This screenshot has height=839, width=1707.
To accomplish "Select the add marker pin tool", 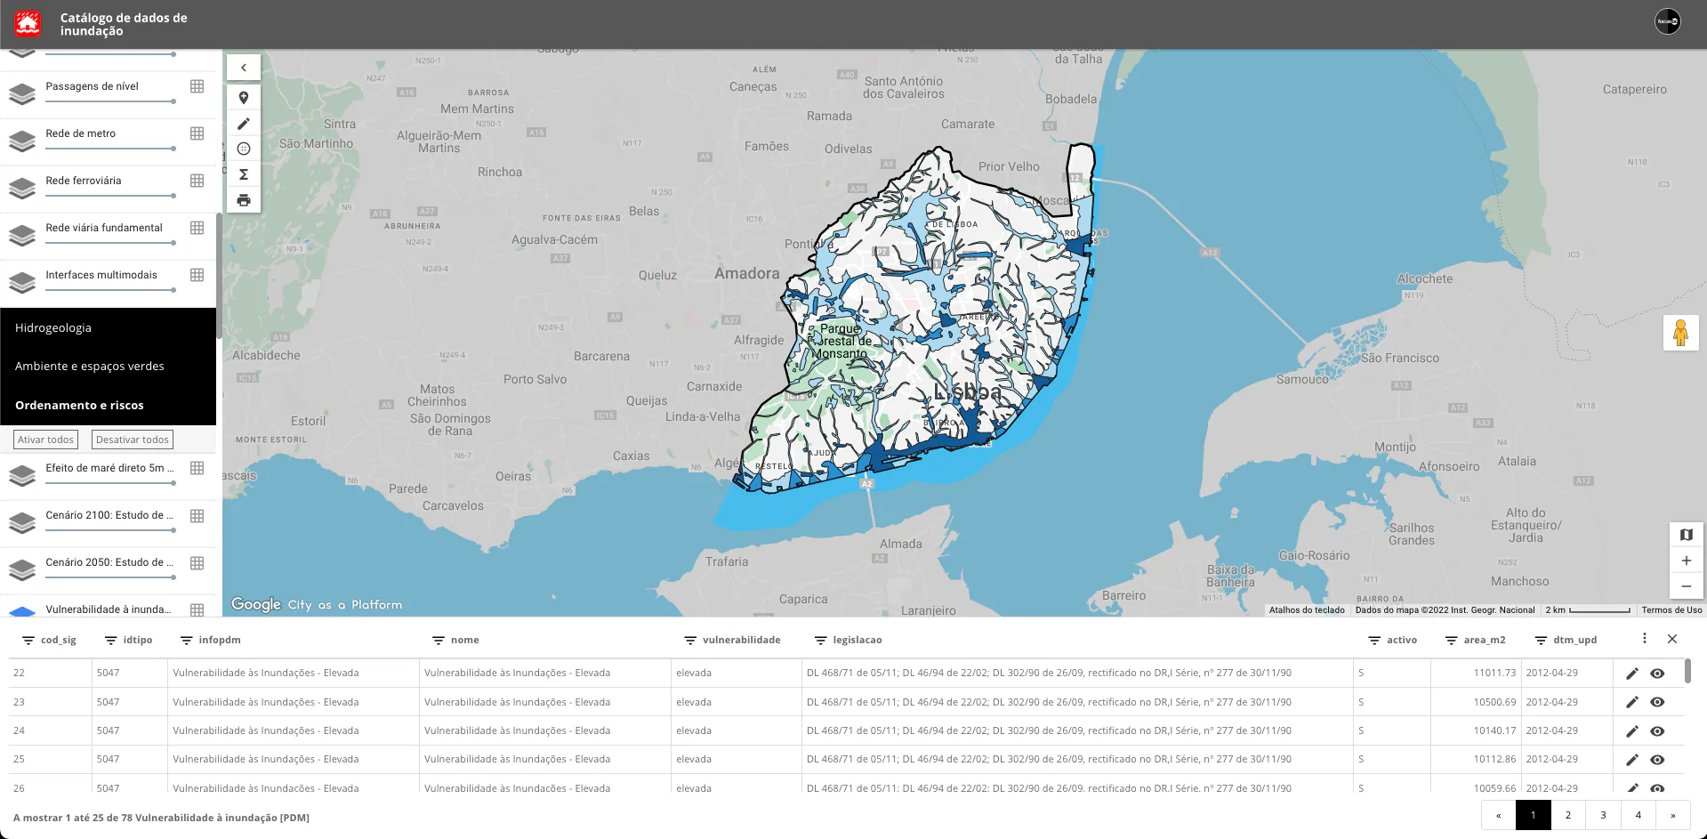I will (x=243, y=97).
